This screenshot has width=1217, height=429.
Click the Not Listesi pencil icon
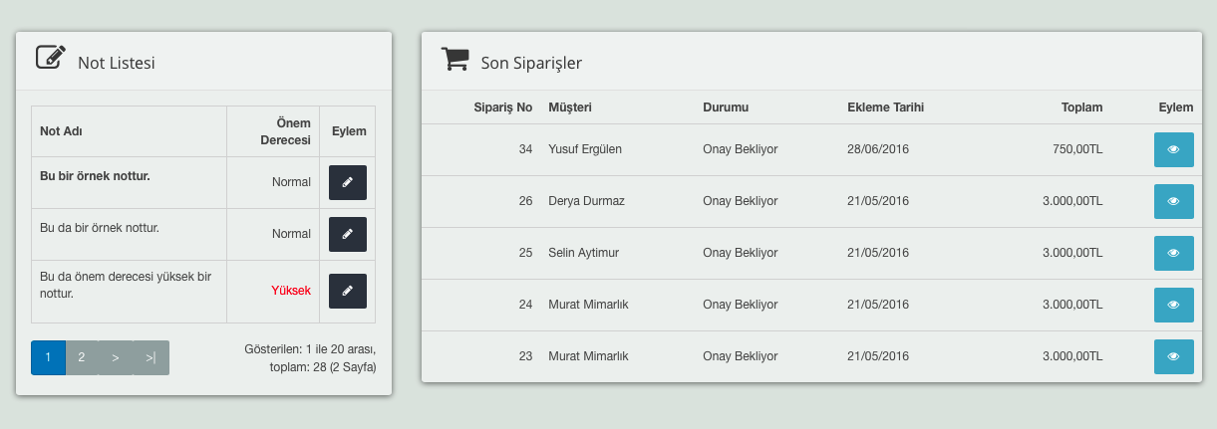51,58
